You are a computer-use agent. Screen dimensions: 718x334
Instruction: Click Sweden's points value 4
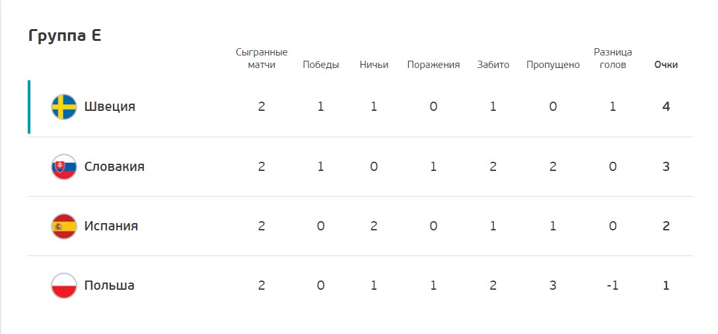coord(666,107)
